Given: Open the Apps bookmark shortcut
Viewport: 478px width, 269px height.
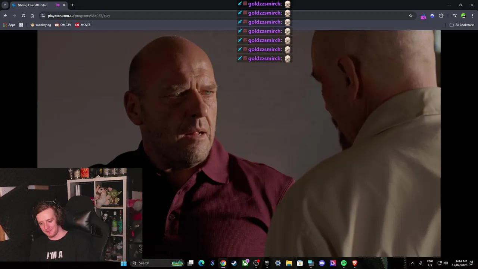Looking at the screenshot, I should coord(9,25).
